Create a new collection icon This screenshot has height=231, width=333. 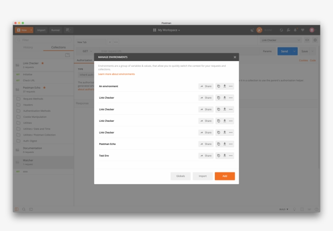67,55
